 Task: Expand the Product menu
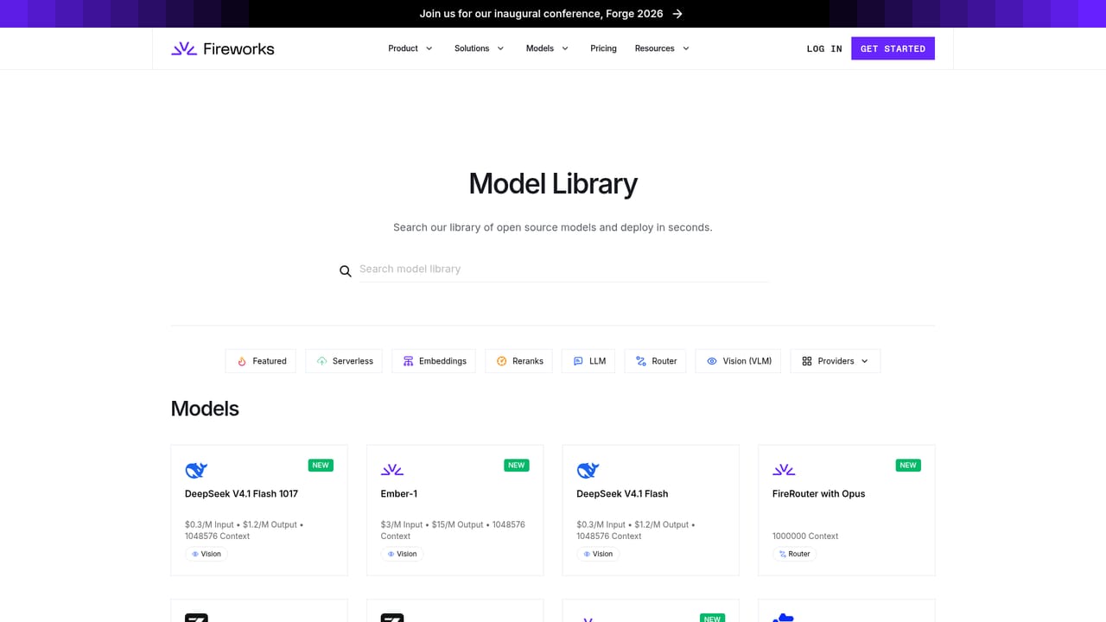[x=410, y=48]
